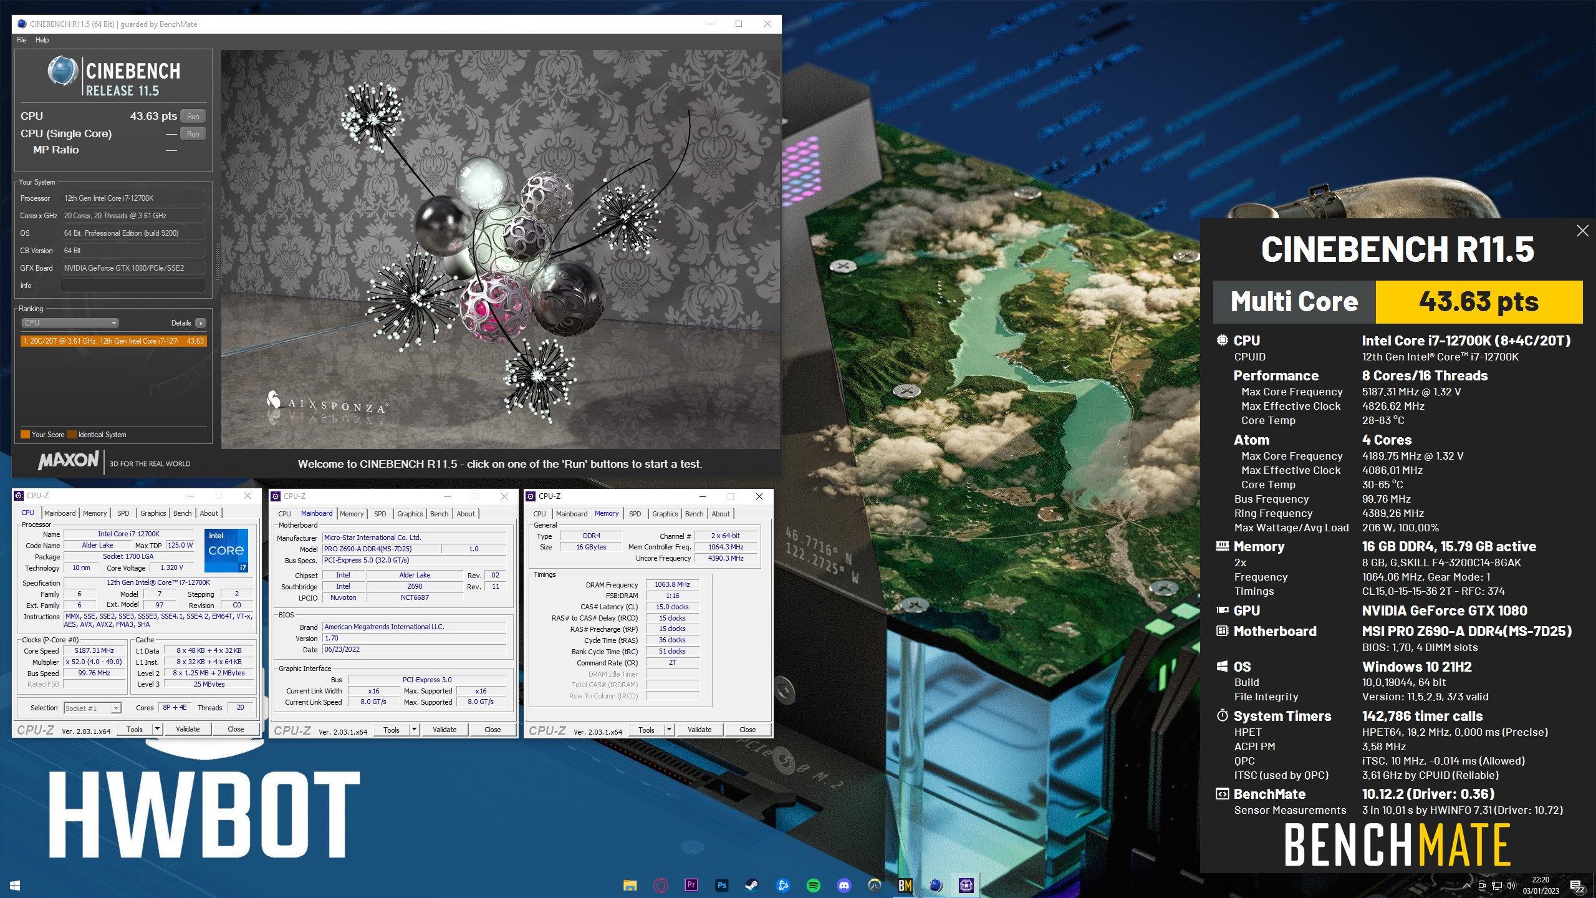The width and height of the screenshot is (1596, 898).
Task: Run the CPU Single Core test
Action: pyautogui.click(x=193, y=134)
